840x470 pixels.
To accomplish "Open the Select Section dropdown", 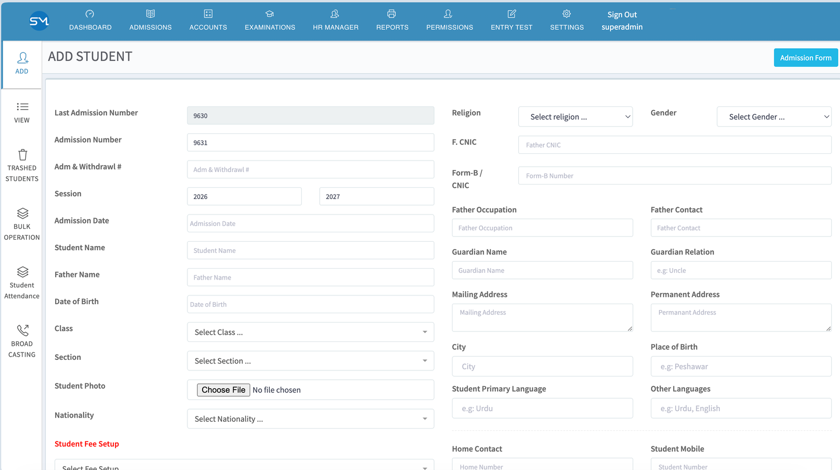I will tap(311, 361).
